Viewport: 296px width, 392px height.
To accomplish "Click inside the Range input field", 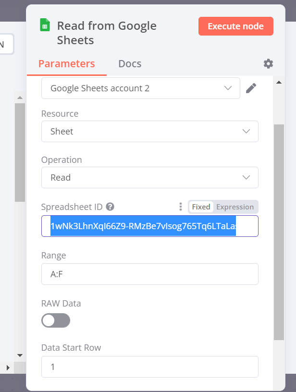I will pos(149,274).
